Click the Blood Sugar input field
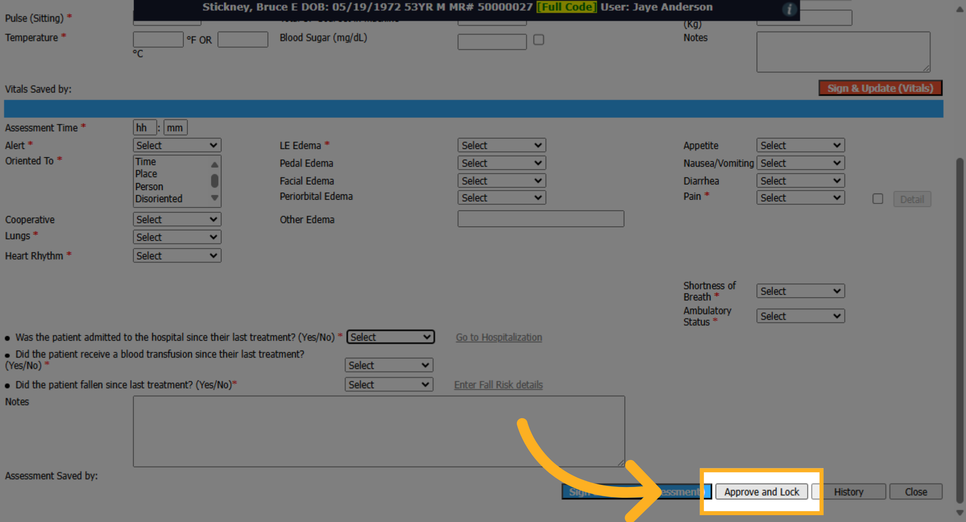Viewport: 966px width, 522px height. pos(492,41)
